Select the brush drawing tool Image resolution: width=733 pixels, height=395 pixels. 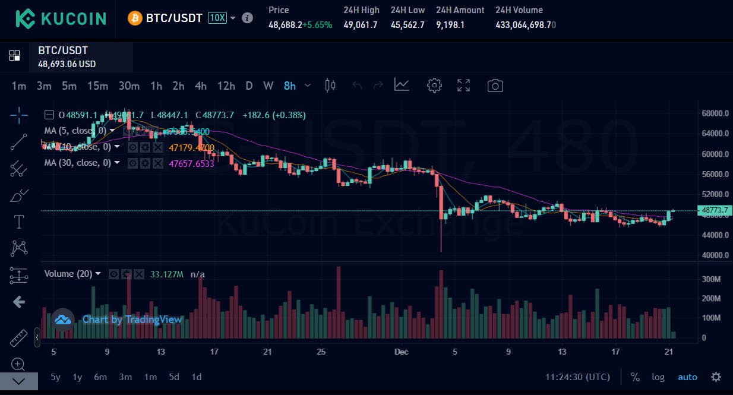click(x=19, y=195)
